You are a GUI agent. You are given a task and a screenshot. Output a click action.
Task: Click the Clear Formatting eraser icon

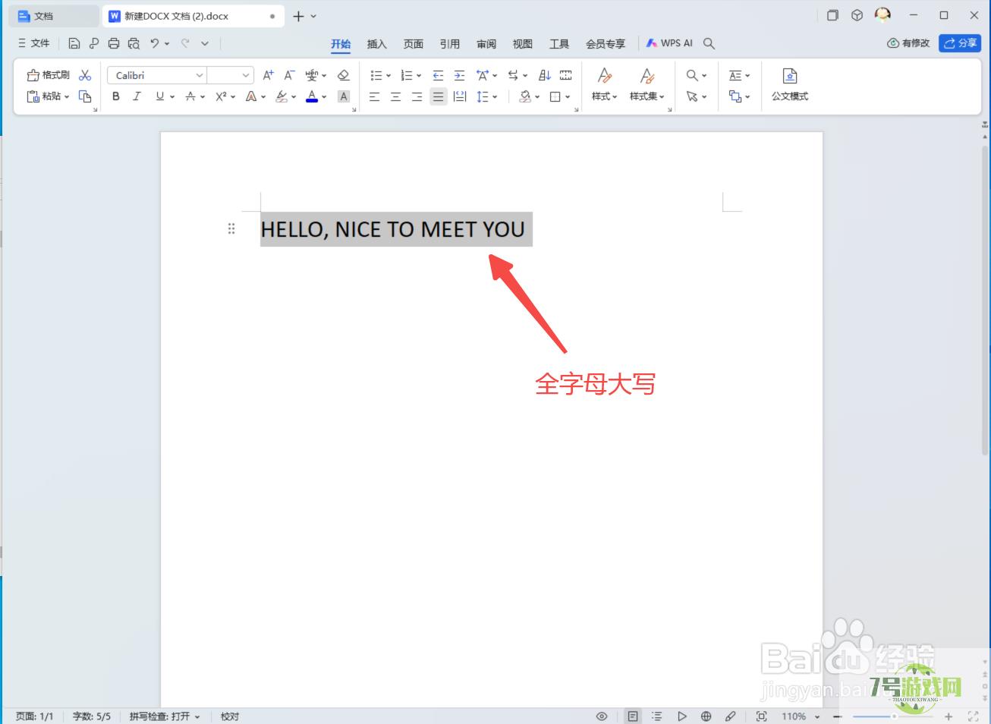(344, 75)
